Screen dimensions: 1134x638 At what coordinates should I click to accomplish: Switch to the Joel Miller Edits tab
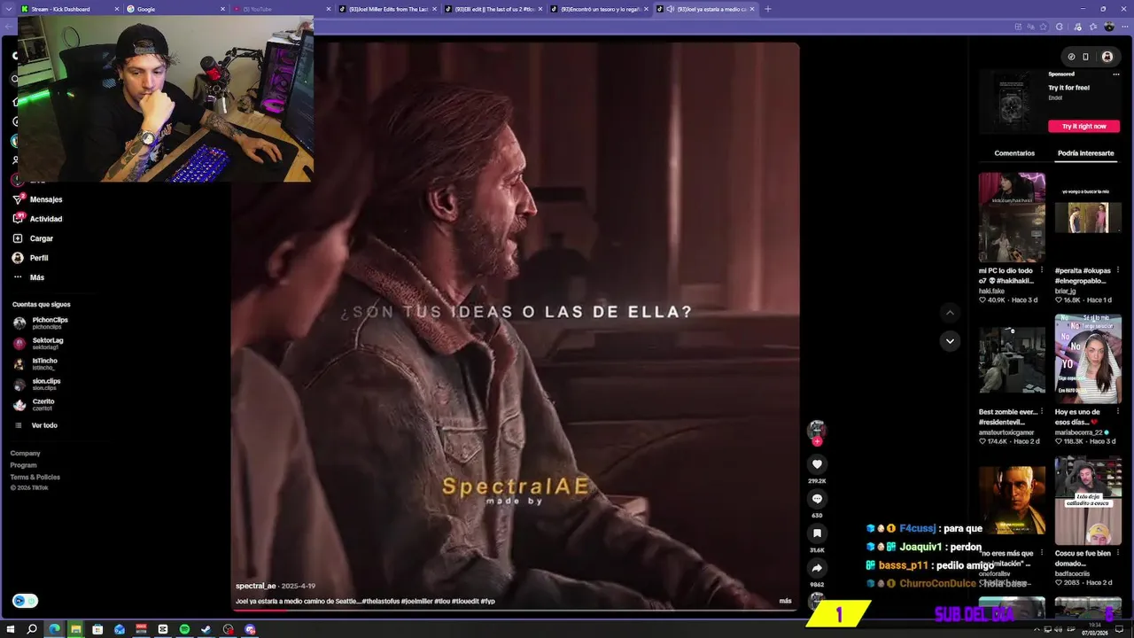[387, 9]
